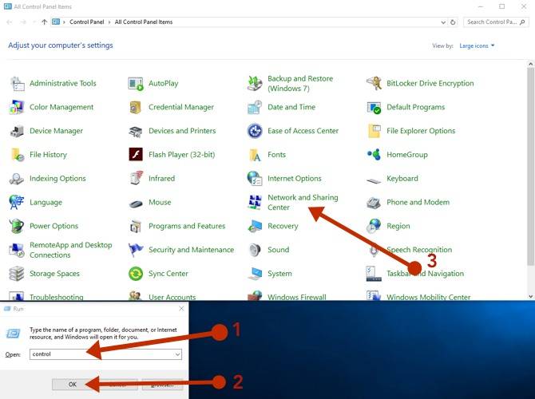535x399 pixels.
Task: Click the Control Panel breadcrumb
Action: click(x=87, y=22)
